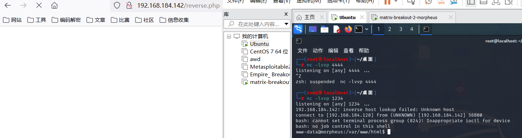
Task: Switch to workspace 1
Action: (x=379, y=29)
